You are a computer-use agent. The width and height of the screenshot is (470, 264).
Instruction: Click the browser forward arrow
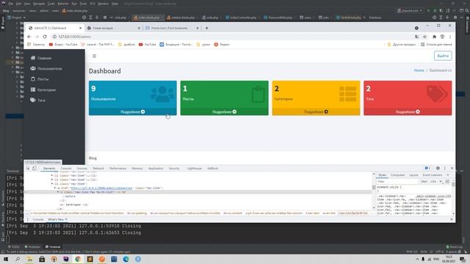tap(37, 37)
